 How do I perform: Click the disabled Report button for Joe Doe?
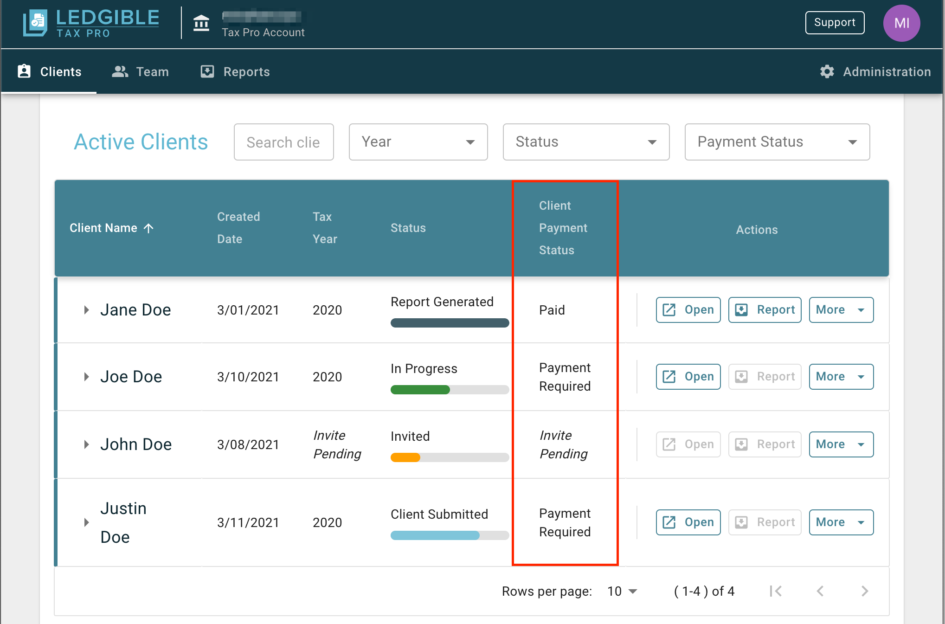(x=765, y=377)
